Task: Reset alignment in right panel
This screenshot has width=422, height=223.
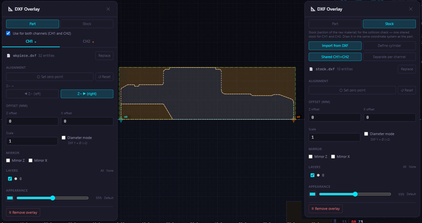Action: (407, 90)
